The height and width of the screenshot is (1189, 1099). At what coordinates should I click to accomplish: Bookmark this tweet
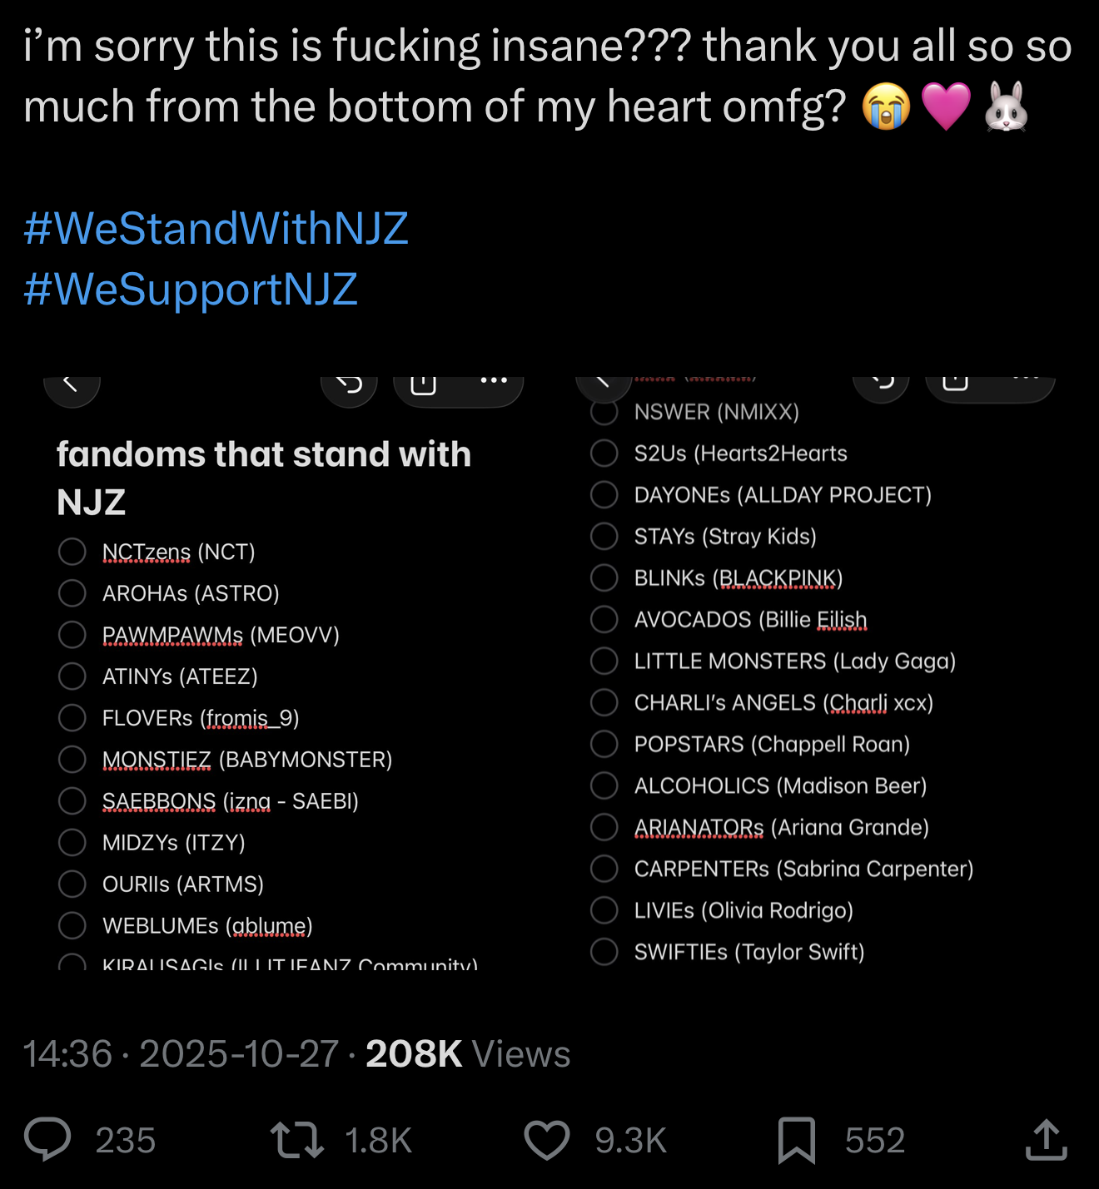tap(796, 1140)
